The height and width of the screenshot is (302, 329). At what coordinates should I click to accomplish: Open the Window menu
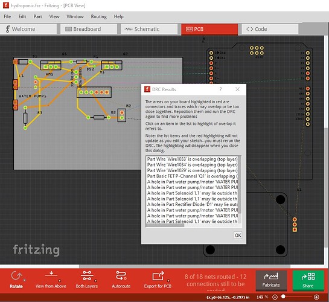(x=75, y=16)
